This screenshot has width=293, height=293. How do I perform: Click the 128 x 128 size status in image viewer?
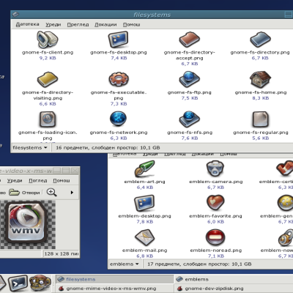click(62, 253)
